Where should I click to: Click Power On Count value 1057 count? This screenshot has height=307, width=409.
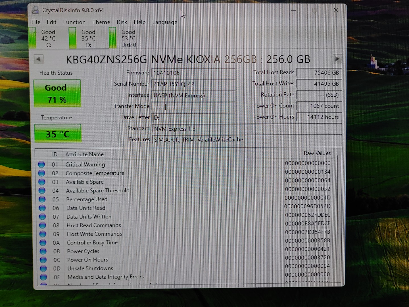coord(319,106)
